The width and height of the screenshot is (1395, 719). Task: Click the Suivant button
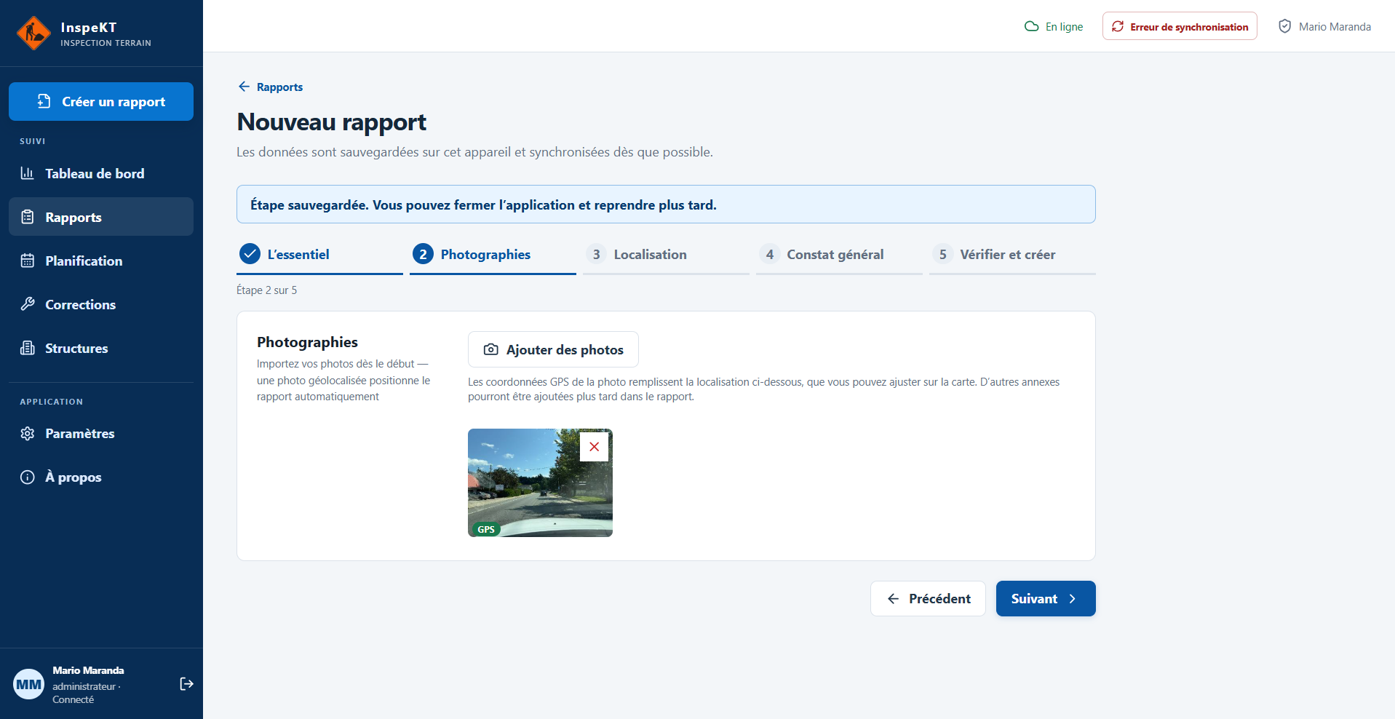pos(1046,598)
